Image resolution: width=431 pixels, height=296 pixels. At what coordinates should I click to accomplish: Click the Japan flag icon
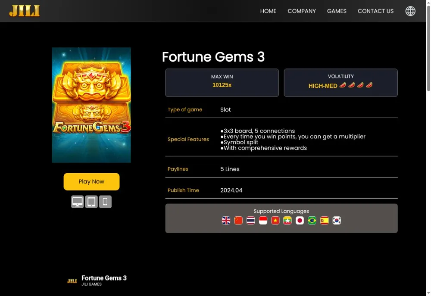(x=300, y=221)
